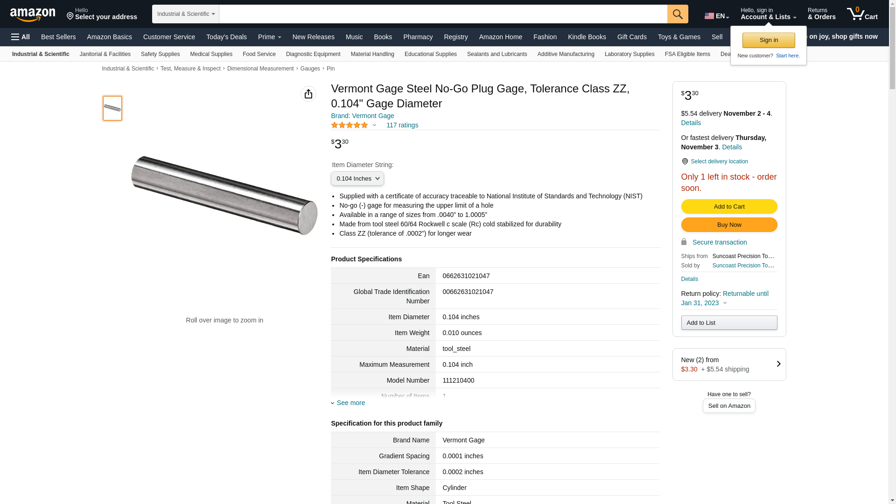
Task: Click the Buy Now button
Action: 729,225
